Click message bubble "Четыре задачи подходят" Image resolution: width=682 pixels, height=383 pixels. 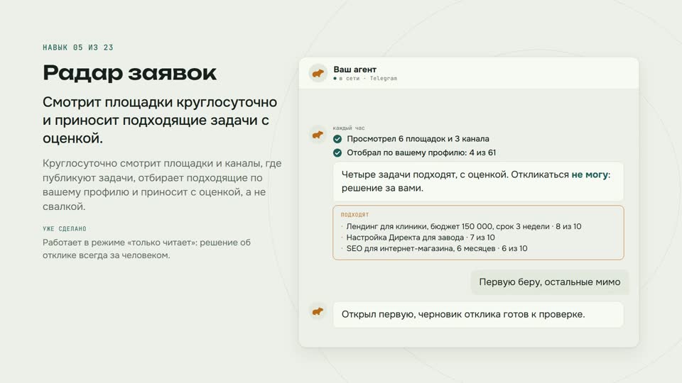tap(478, 182)
